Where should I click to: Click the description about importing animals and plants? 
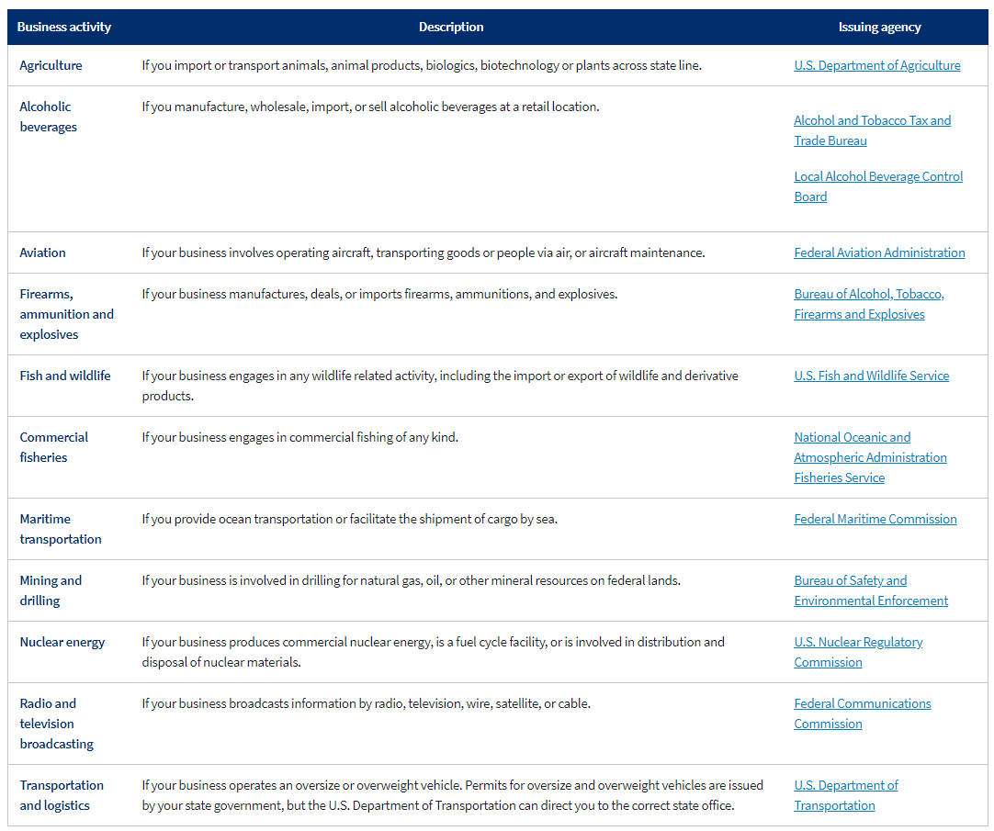click(x=422, y=65)
